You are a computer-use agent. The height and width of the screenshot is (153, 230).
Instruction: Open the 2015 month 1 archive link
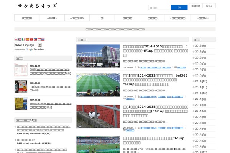[200, 75]
